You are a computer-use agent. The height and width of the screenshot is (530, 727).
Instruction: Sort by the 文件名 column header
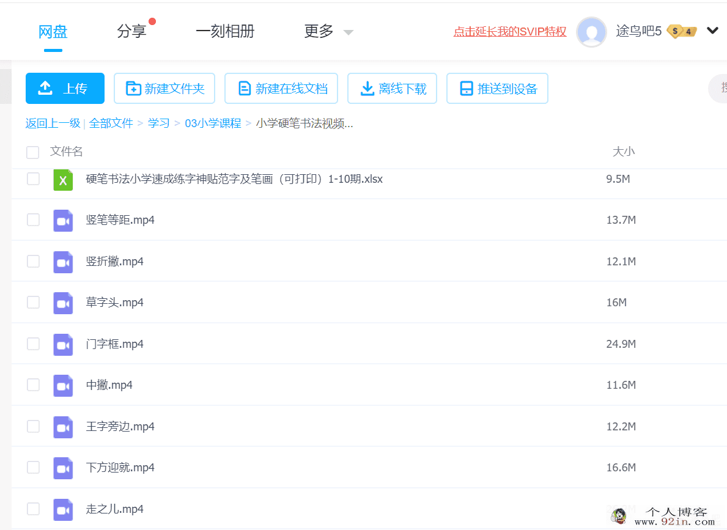pyautogui.click(x=66, y=152)
